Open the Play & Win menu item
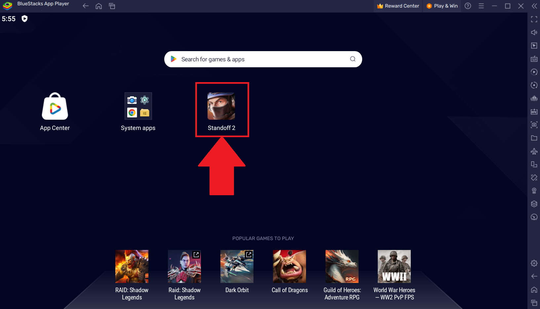The height and width of the screenshot is (309, 540). click(442, 6)
